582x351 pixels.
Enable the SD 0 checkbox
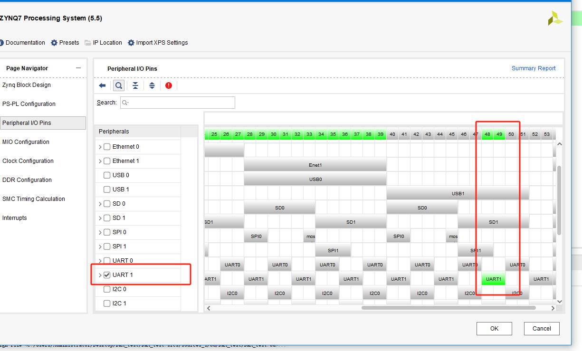[107, 204]
